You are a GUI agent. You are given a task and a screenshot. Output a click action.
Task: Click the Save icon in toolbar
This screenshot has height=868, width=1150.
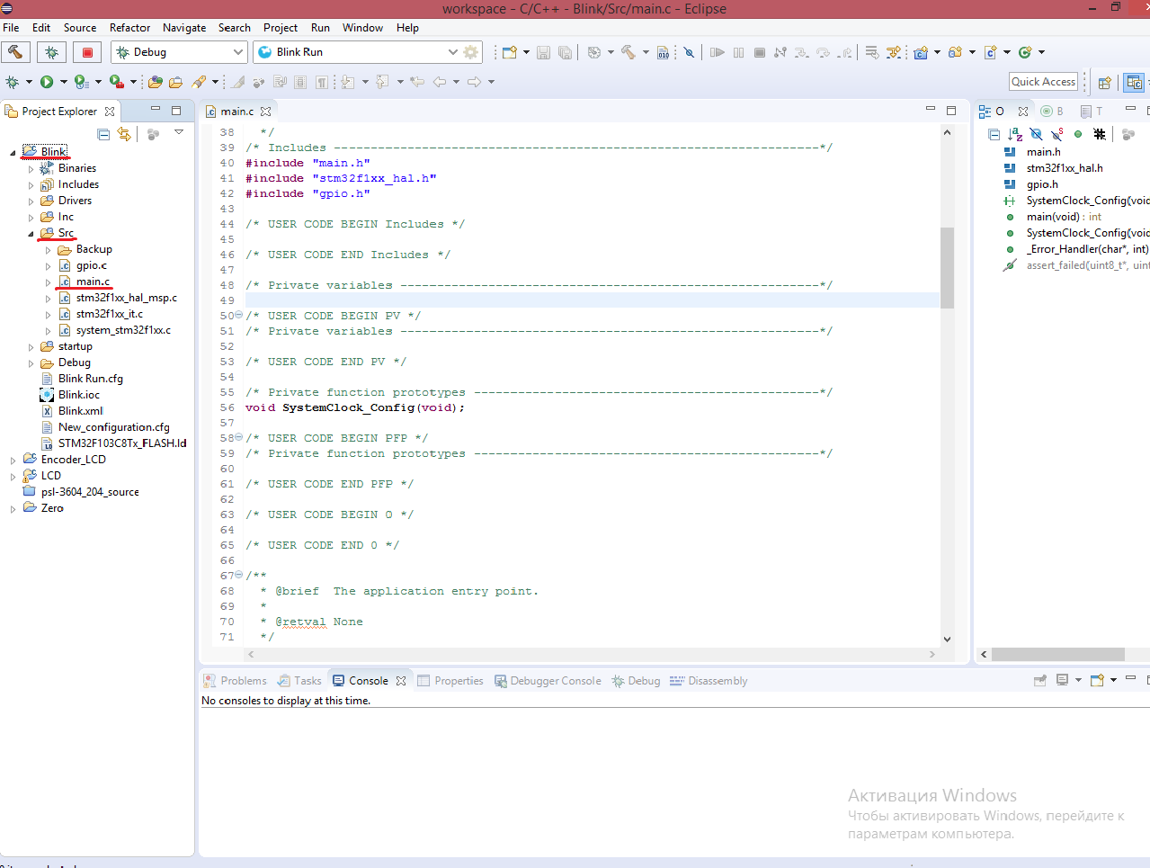pyautogui.click(x=543, y=52)
